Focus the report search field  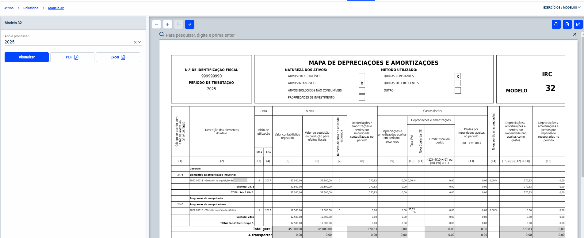coord(368,35)
